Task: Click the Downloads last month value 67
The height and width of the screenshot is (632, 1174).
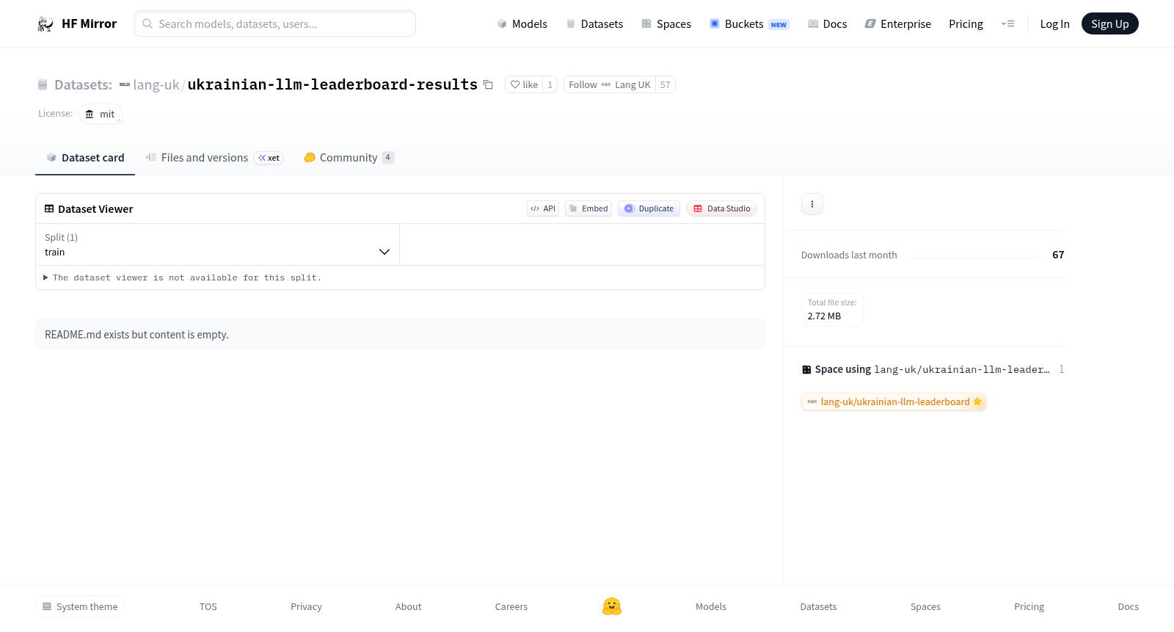Action: coord(1058,255)
